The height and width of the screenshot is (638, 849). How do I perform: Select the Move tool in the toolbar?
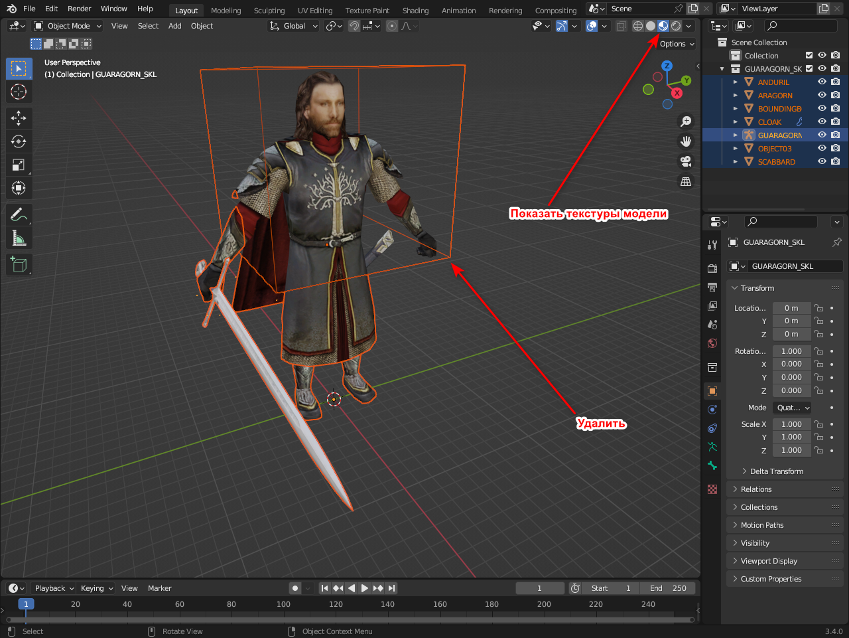pos(19,118)
